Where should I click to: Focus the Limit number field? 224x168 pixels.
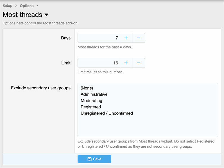click(x=99, y=63)
